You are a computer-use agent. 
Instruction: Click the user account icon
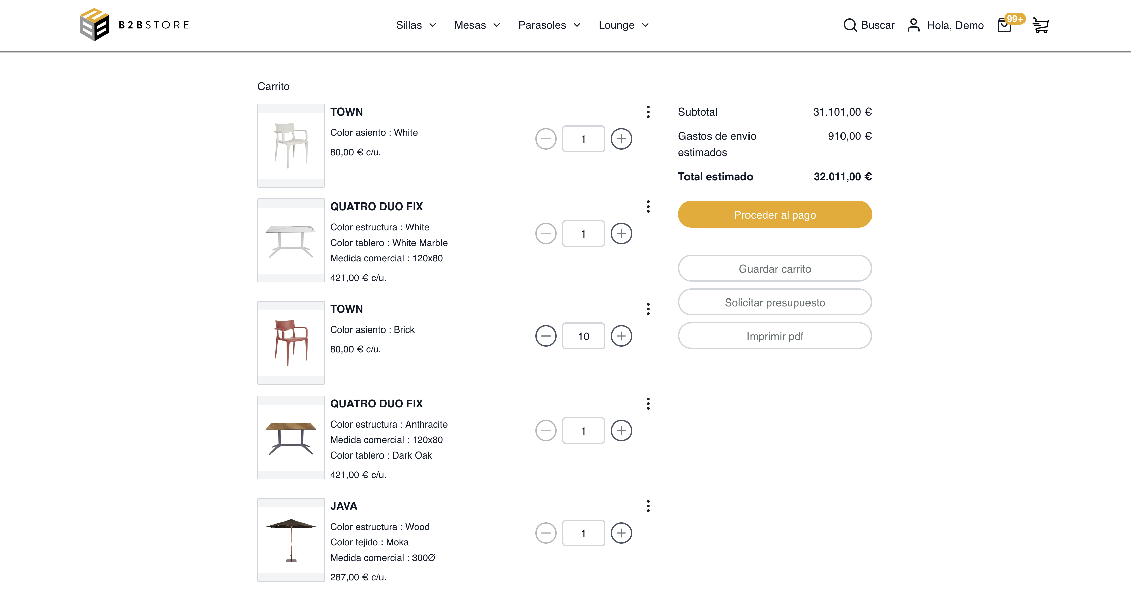pyautogui.click(x=914, y=25)
